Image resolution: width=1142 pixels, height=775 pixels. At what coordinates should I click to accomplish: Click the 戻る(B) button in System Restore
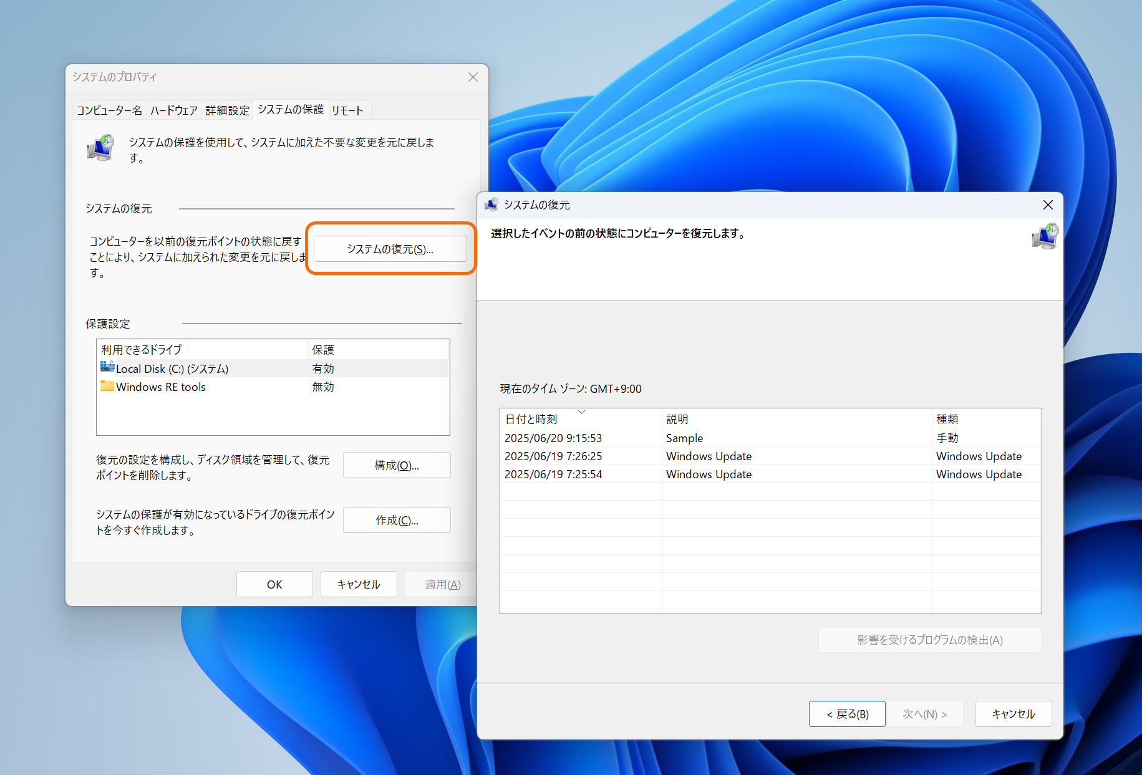846,714
